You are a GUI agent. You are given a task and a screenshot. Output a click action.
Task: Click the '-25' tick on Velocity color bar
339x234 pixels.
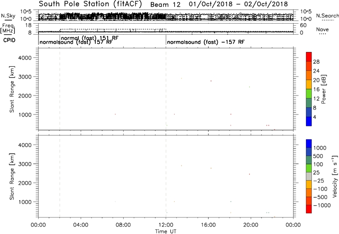(x=319, y=181)
